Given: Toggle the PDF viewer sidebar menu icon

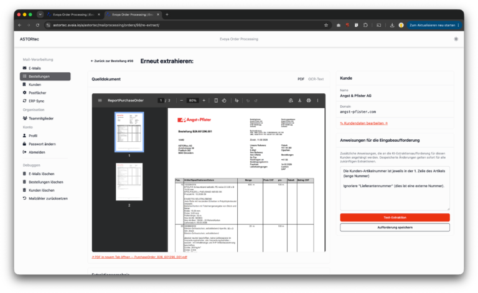Looking at the screenshot, I should 100,101.
